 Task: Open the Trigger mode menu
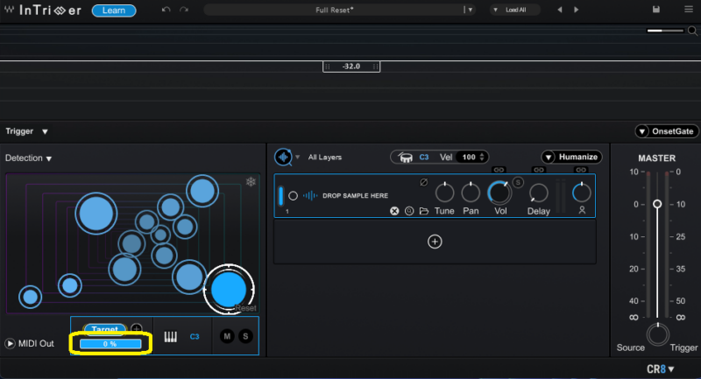[x=45, y=131]
